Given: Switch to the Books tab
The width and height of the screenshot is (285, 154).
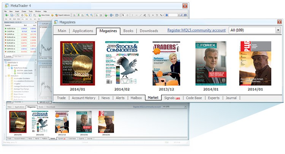Looking at the screenshot, I should [x=128, y=31].
